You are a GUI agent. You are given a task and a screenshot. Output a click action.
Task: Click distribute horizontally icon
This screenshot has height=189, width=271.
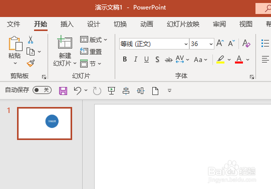pyautogui.click(x=141, y=90)
